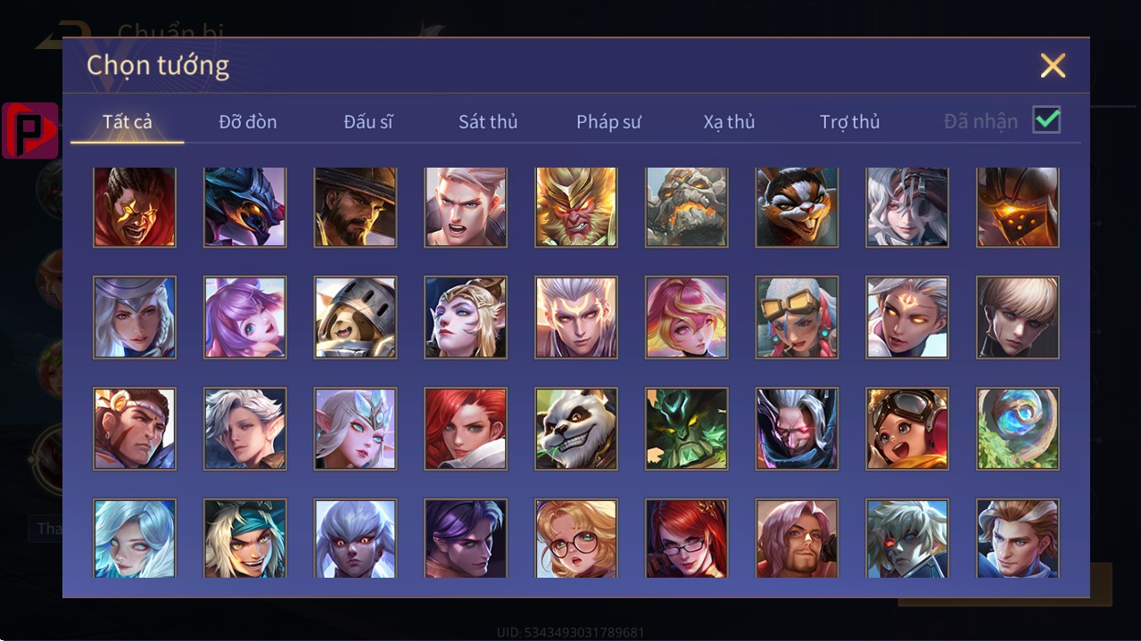The height and width of the screenshot is (641, 1141).
Task: Select the Tất cả tab
Action: point(128,122)
